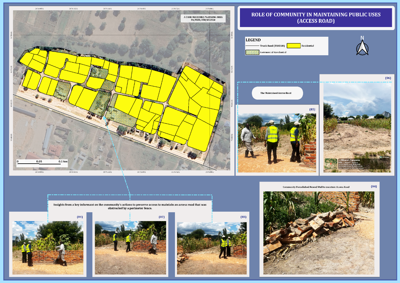Open photo 01 of man walking past wall
This screenshot has height=283, width=400.
pyautogui.click(x=48, y=247)
